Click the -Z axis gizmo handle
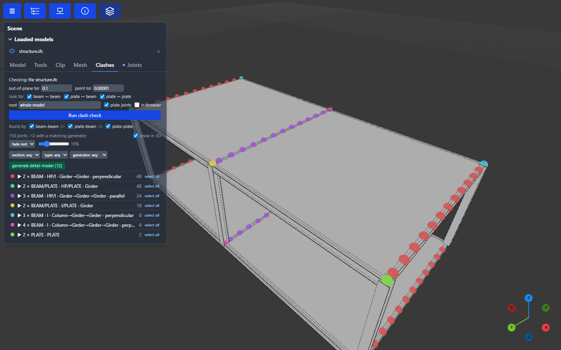 pyautogui.click(x=529, y=337)
